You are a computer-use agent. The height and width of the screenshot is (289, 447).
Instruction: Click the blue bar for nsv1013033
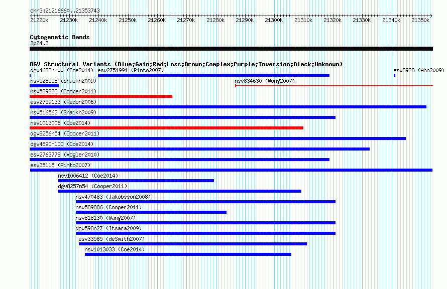(188, 254)
